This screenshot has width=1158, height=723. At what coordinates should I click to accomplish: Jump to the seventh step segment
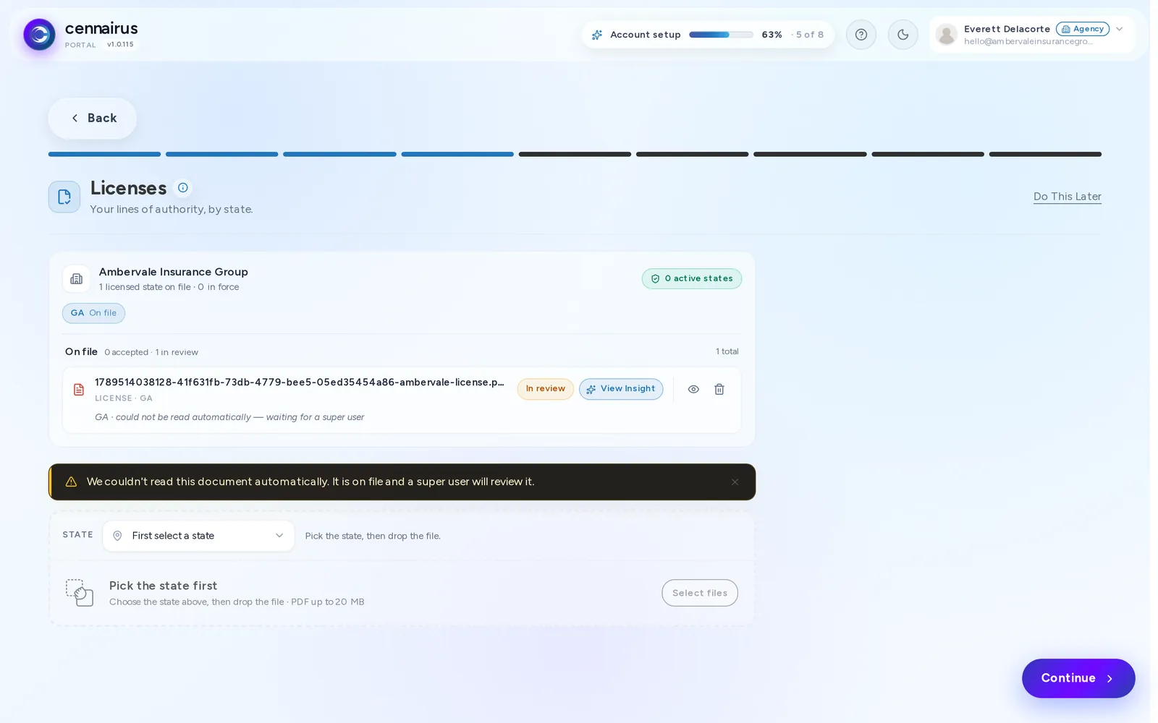tap(810, 154)
